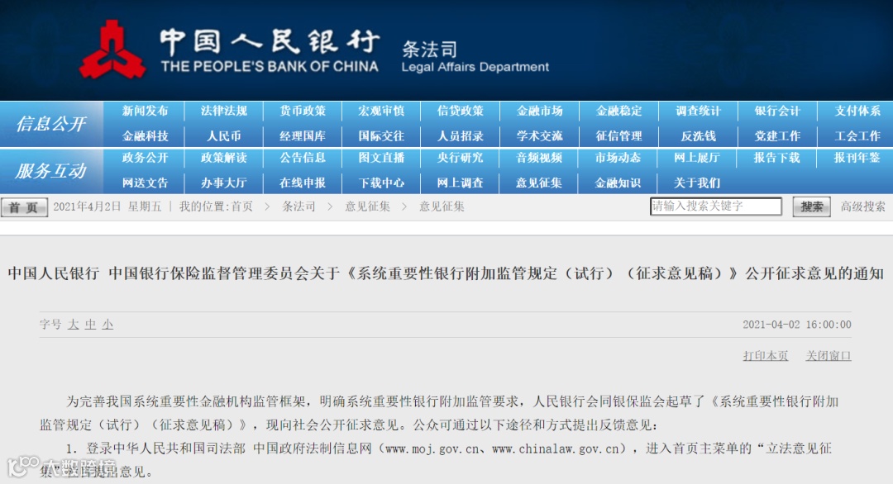Go to 人员招录 page
This screenshot has height=484, width=893.
(x=461, y=136)
